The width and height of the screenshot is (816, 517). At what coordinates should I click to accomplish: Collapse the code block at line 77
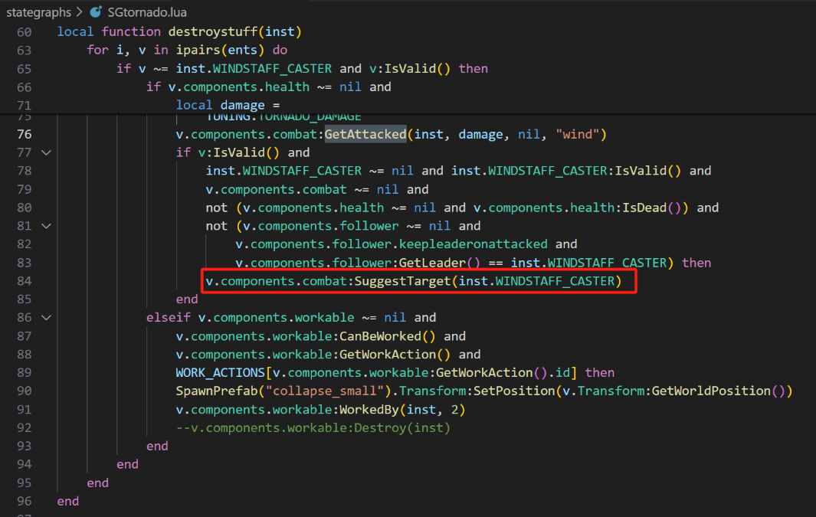(46, 152)
